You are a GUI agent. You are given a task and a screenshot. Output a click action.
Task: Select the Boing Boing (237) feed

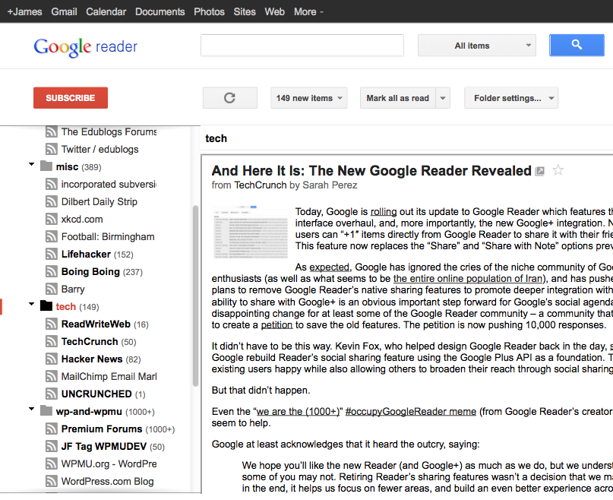click(102, 271)
